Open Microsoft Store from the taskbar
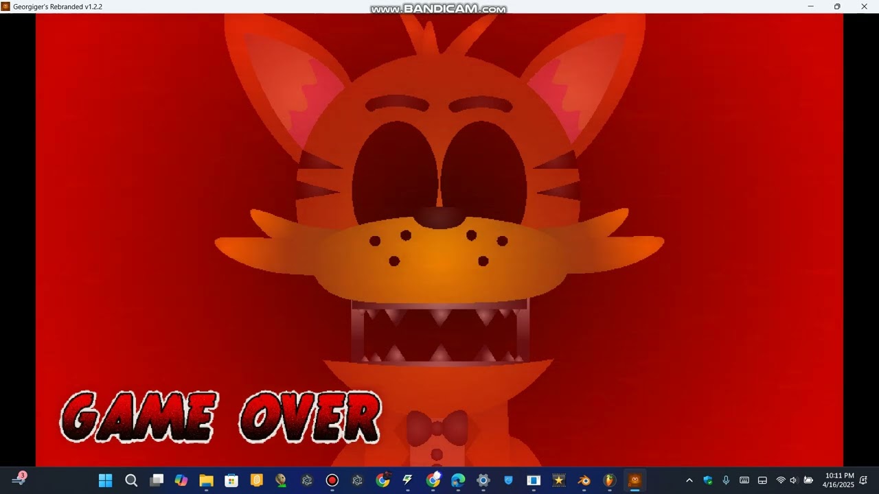This screenshot has width=879, height=494. (231, 480)
